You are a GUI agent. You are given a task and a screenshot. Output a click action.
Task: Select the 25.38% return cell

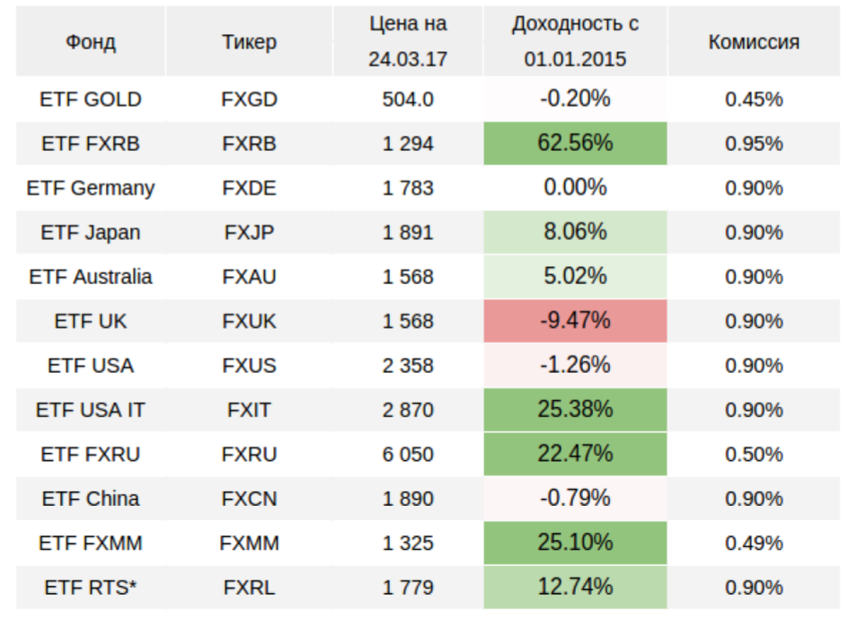(x=575, y=410)
